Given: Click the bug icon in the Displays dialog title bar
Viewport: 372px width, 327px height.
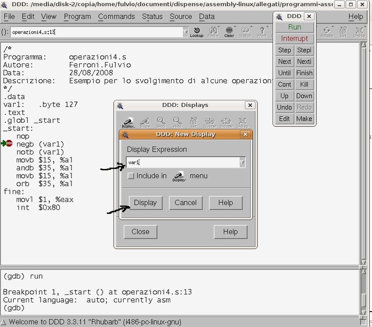Looking at the screenshot, I should (120, 106).
